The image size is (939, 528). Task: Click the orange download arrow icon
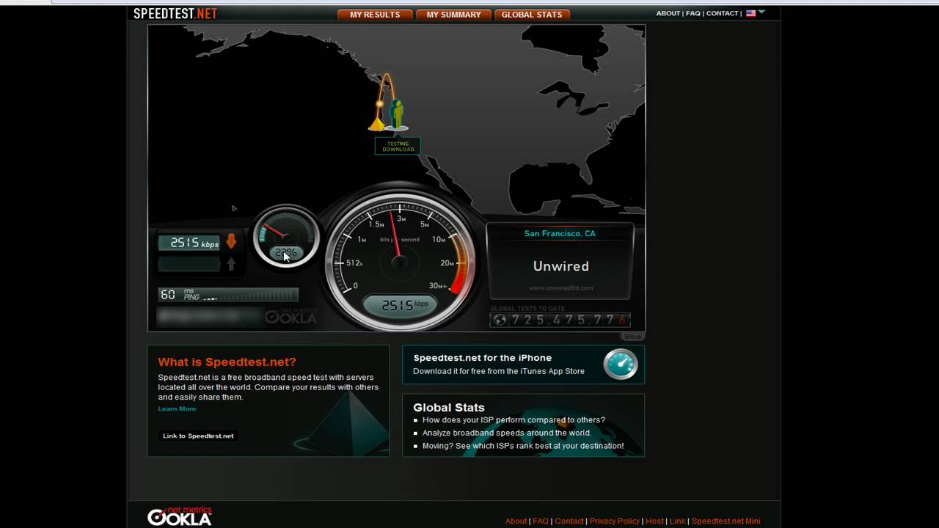click(231, 241)
